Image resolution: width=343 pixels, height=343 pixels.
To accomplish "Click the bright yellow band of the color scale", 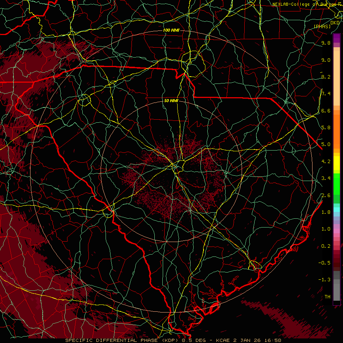I will click(337, 163).
